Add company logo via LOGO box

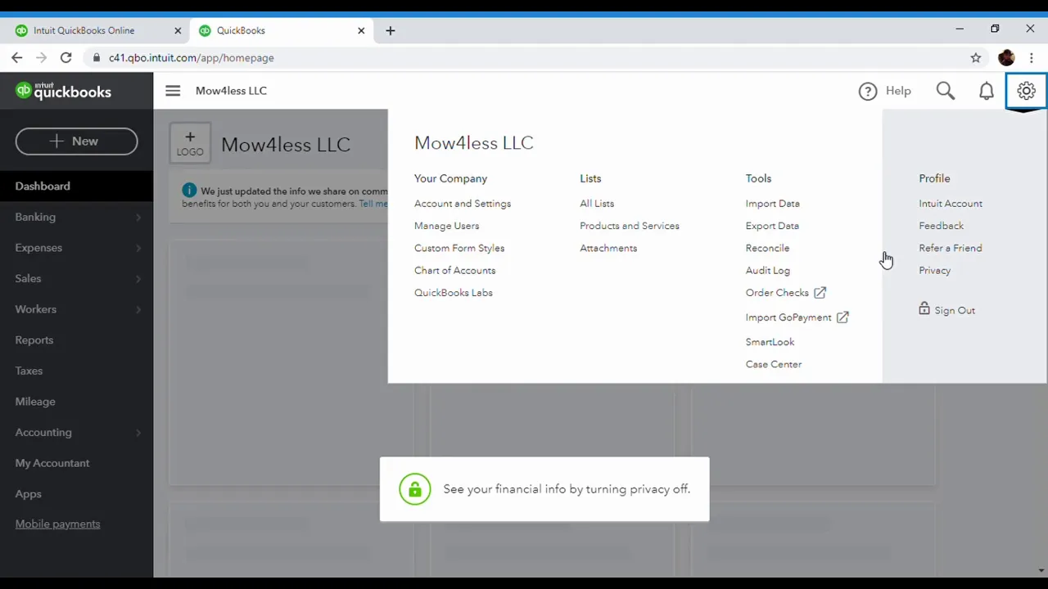pyautogui.click(x=190, y=143)
